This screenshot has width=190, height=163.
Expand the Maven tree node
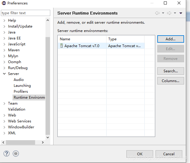[x=4, y=50]
